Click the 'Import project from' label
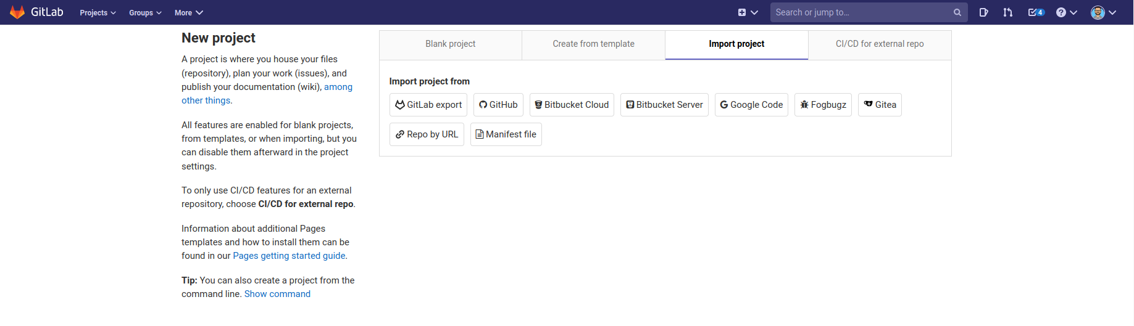1134x326 pixels. point(430,81)
